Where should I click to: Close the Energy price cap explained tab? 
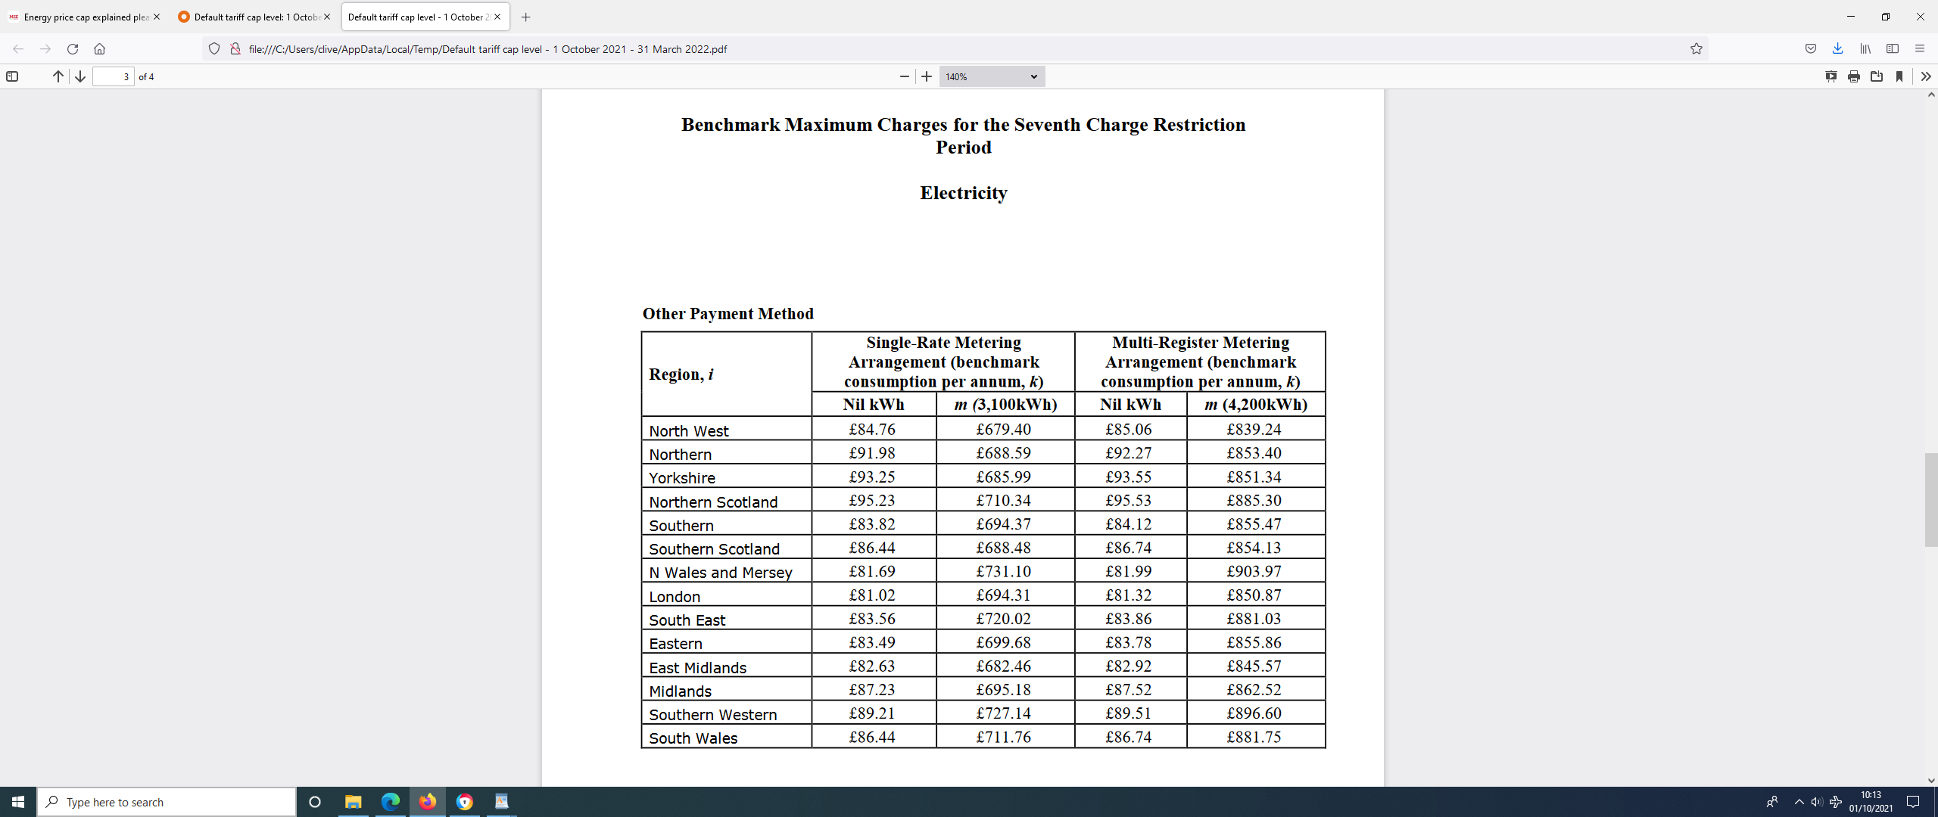click(157, 17)
